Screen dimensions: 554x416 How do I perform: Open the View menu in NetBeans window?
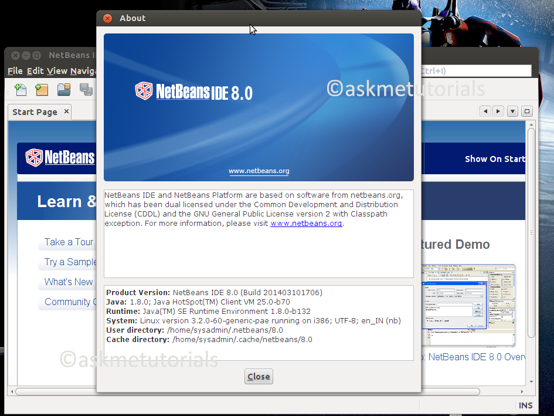click(x=57, y=71)
